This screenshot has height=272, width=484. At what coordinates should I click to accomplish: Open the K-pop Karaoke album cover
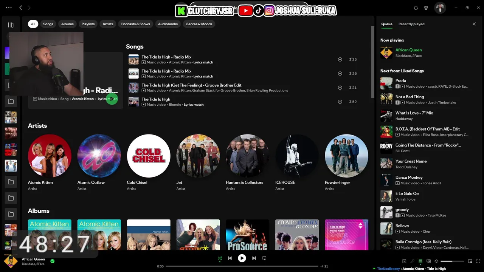click(346, 235)
